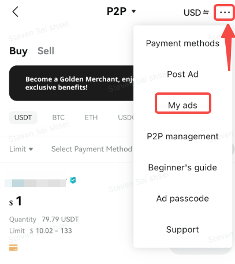The height and width of the screenshot is (264, 235).
Task: Choose Payment methods from menu
Action: (x=182, y=43)
